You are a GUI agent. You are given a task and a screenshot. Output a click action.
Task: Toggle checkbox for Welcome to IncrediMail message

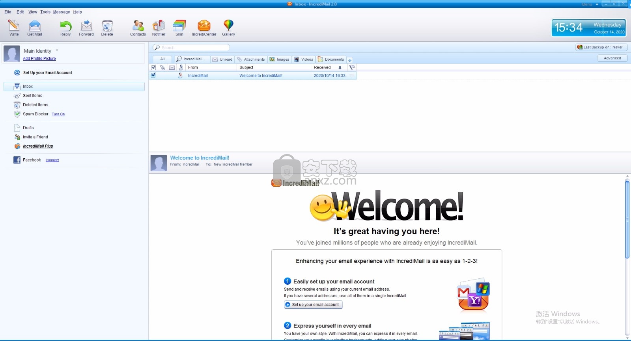coord(153,75)
